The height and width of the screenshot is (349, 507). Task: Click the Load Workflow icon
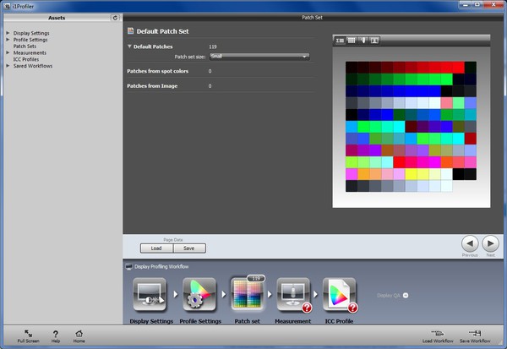[438, 336]
